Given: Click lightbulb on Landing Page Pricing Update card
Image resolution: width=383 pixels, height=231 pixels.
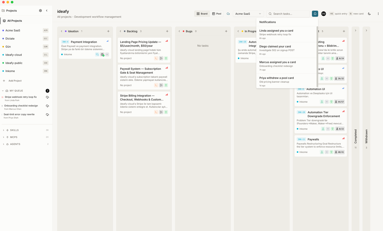Looking at the screenshot, I should [x=166, y=58].
